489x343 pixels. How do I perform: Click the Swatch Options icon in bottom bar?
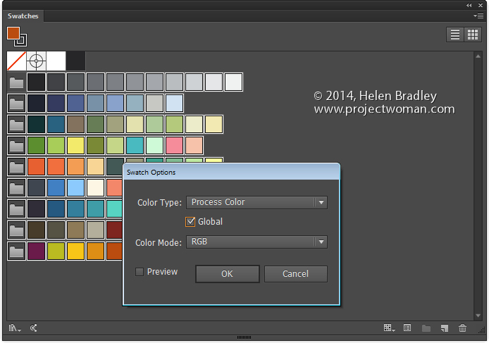coord(407,328)
